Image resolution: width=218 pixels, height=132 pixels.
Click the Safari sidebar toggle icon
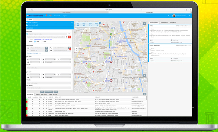coord(32,10)
